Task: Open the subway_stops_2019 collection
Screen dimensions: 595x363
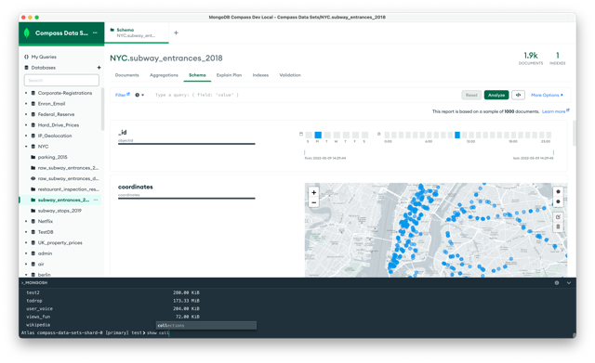Action: (59, 211)
